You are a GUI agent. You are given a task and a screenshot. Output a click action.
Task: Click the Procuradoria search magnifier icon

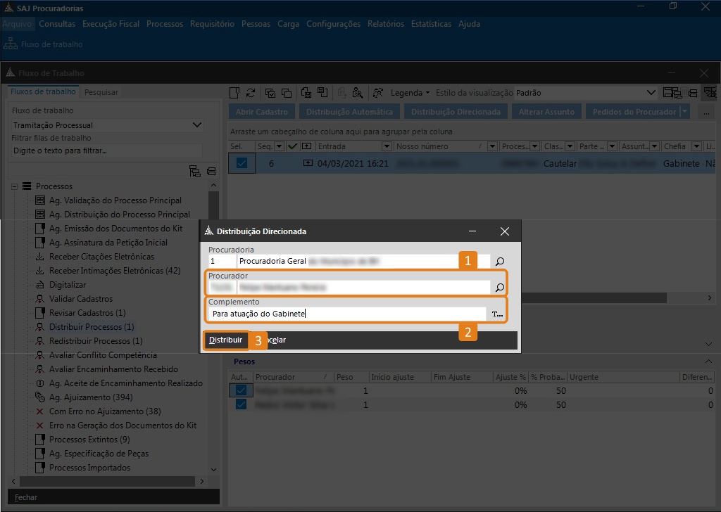(500, 261)
